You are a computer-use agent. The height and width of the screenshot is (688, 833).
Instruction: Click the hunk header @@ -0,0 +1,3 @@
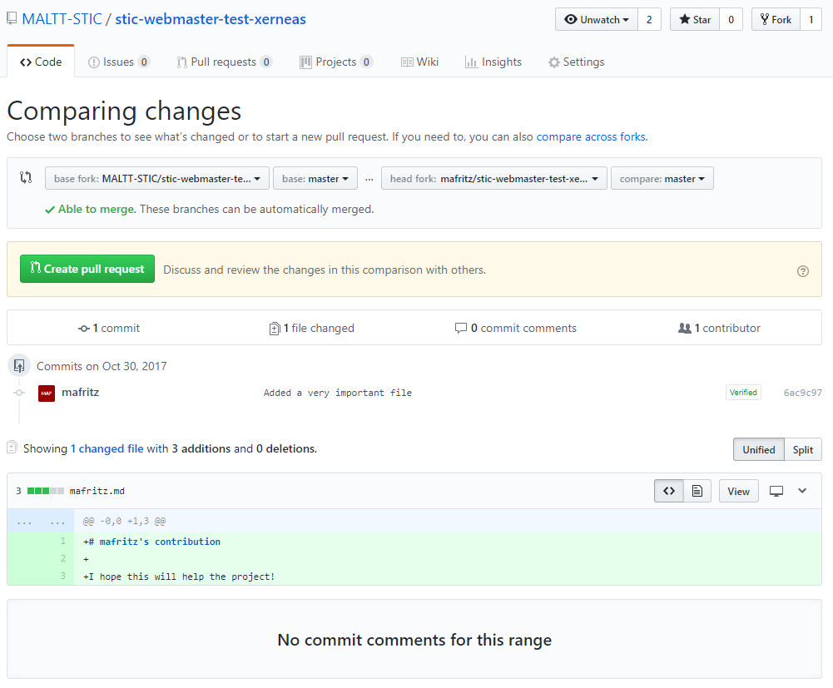click(x=124, y=521)
